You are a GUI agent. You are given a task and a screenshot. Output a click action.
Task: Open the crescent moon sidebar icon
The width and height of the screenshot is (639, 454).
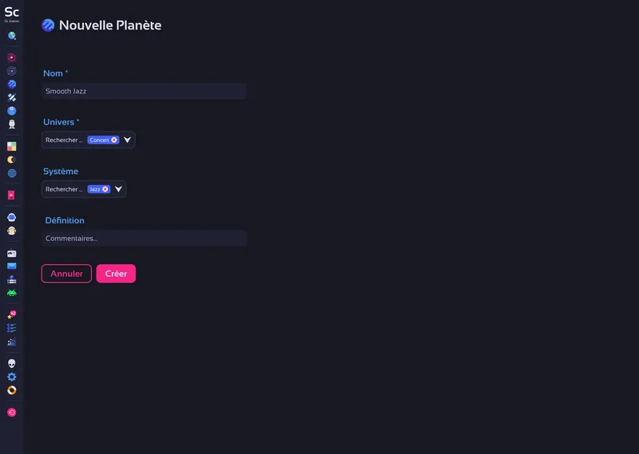[x=12, y=160]
